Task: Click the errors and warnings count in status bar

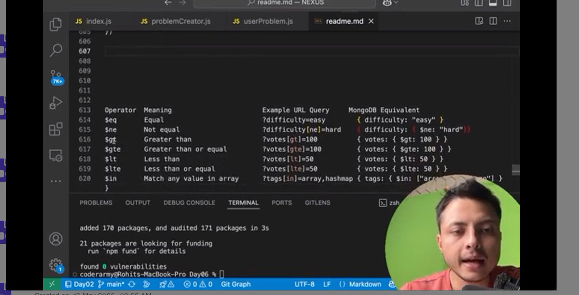Action: (x=198, y=284)
